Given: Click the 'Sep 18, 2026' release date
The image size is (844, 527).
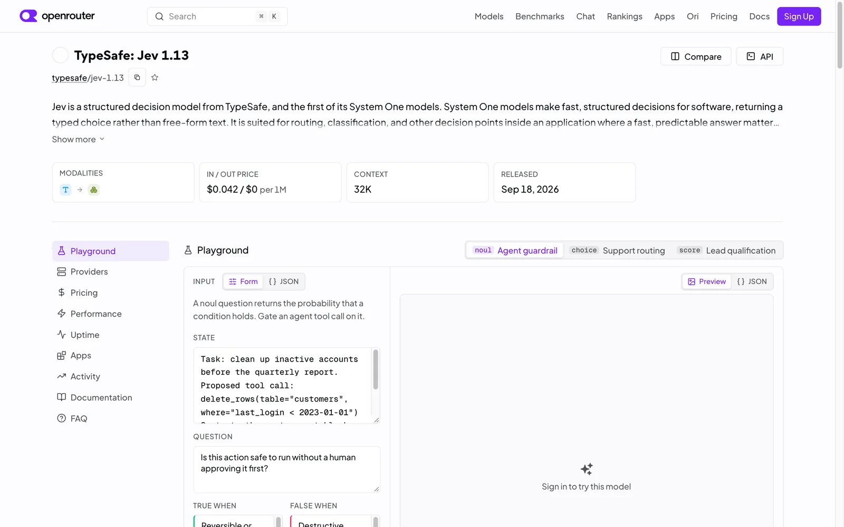Looking at the screenshot, I should pyautogui.click(x=530, y=189).
